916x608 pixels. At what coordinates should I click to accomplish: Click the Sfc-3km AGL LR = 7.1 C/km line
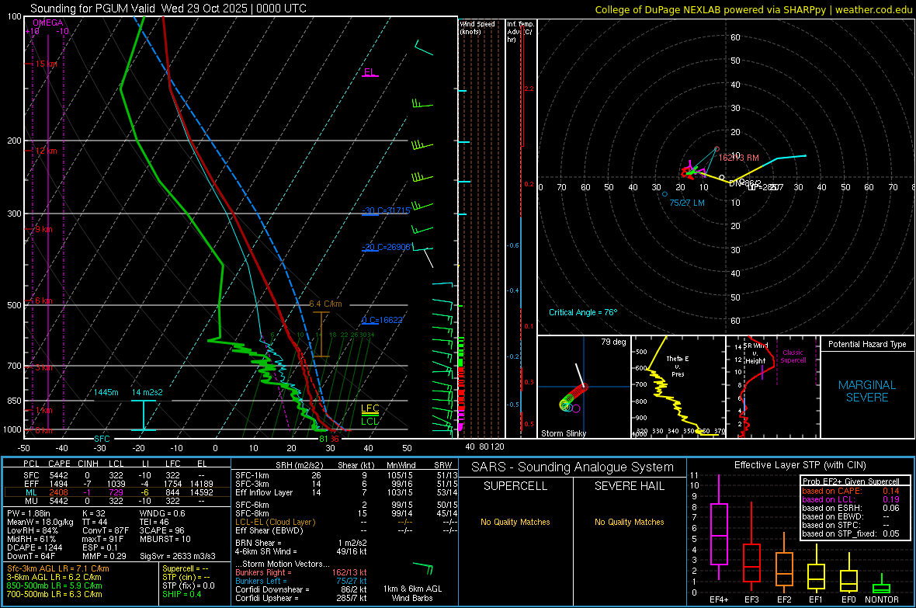pos(58,568)
